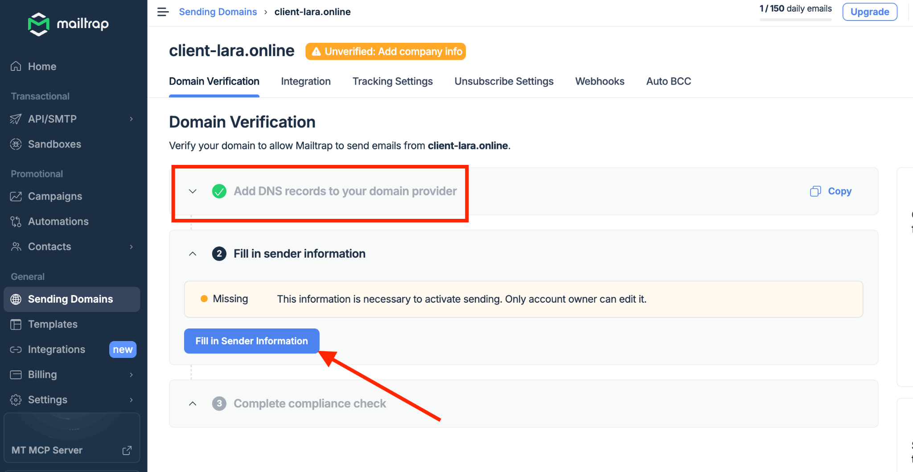Viewport: 913px width, 472px height.
Task: Switch to the Integration tab
Action: point(306,82)
